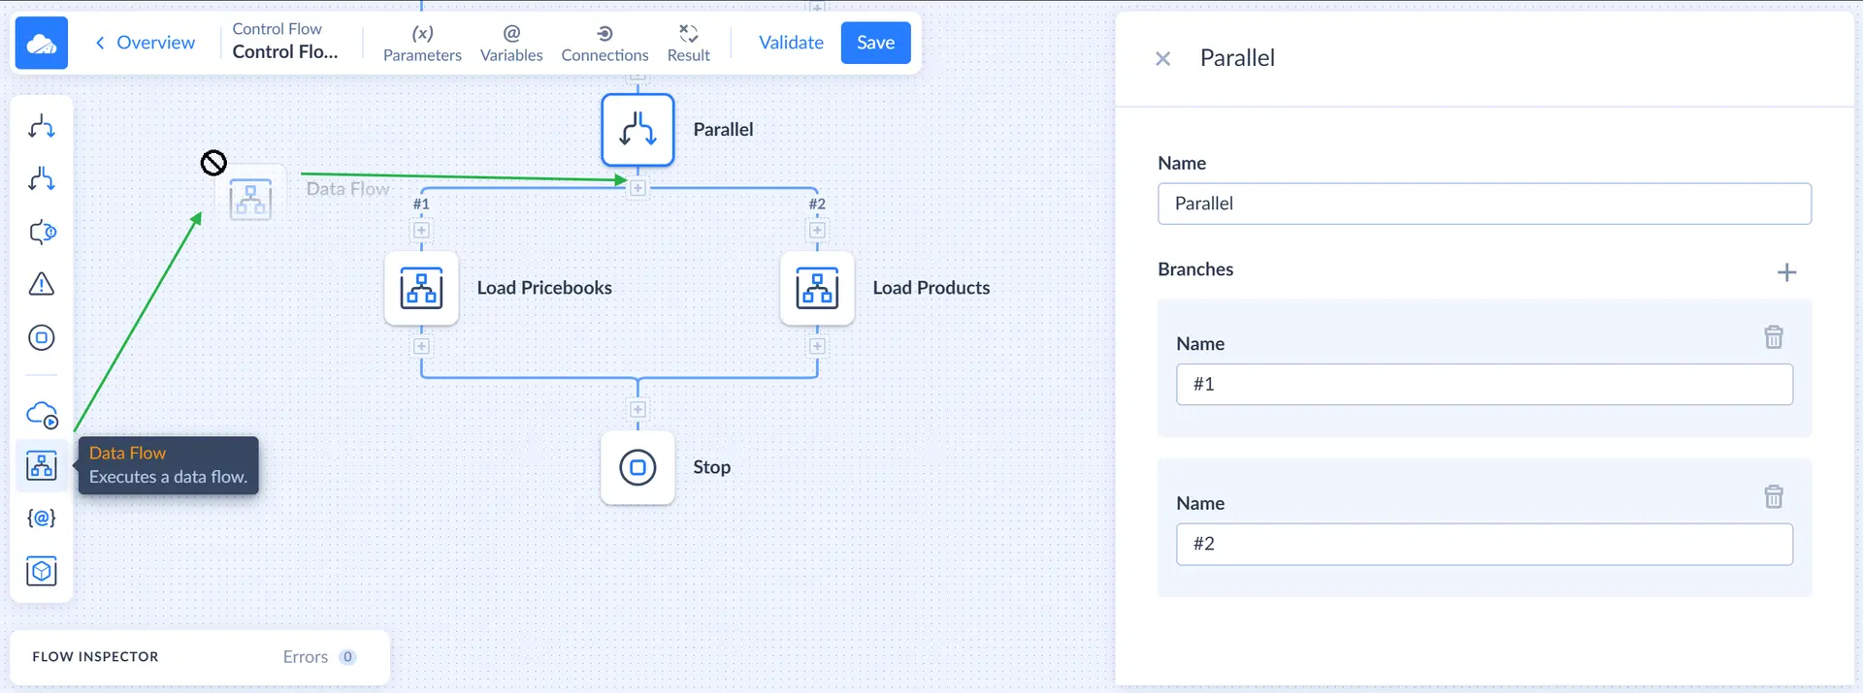Select the warning triangle Error component
The width and height of the screenshot is (1863, 693).
click(42, 284)
